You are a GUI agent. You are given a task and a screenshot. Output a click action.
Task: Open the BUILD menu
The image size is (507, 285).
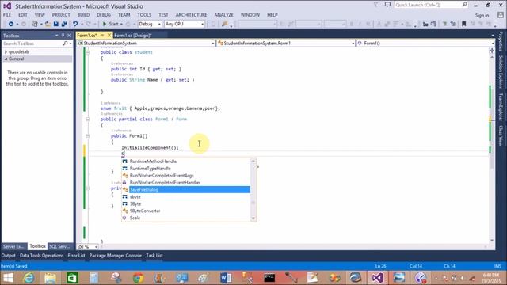click(x=83, y=15)
